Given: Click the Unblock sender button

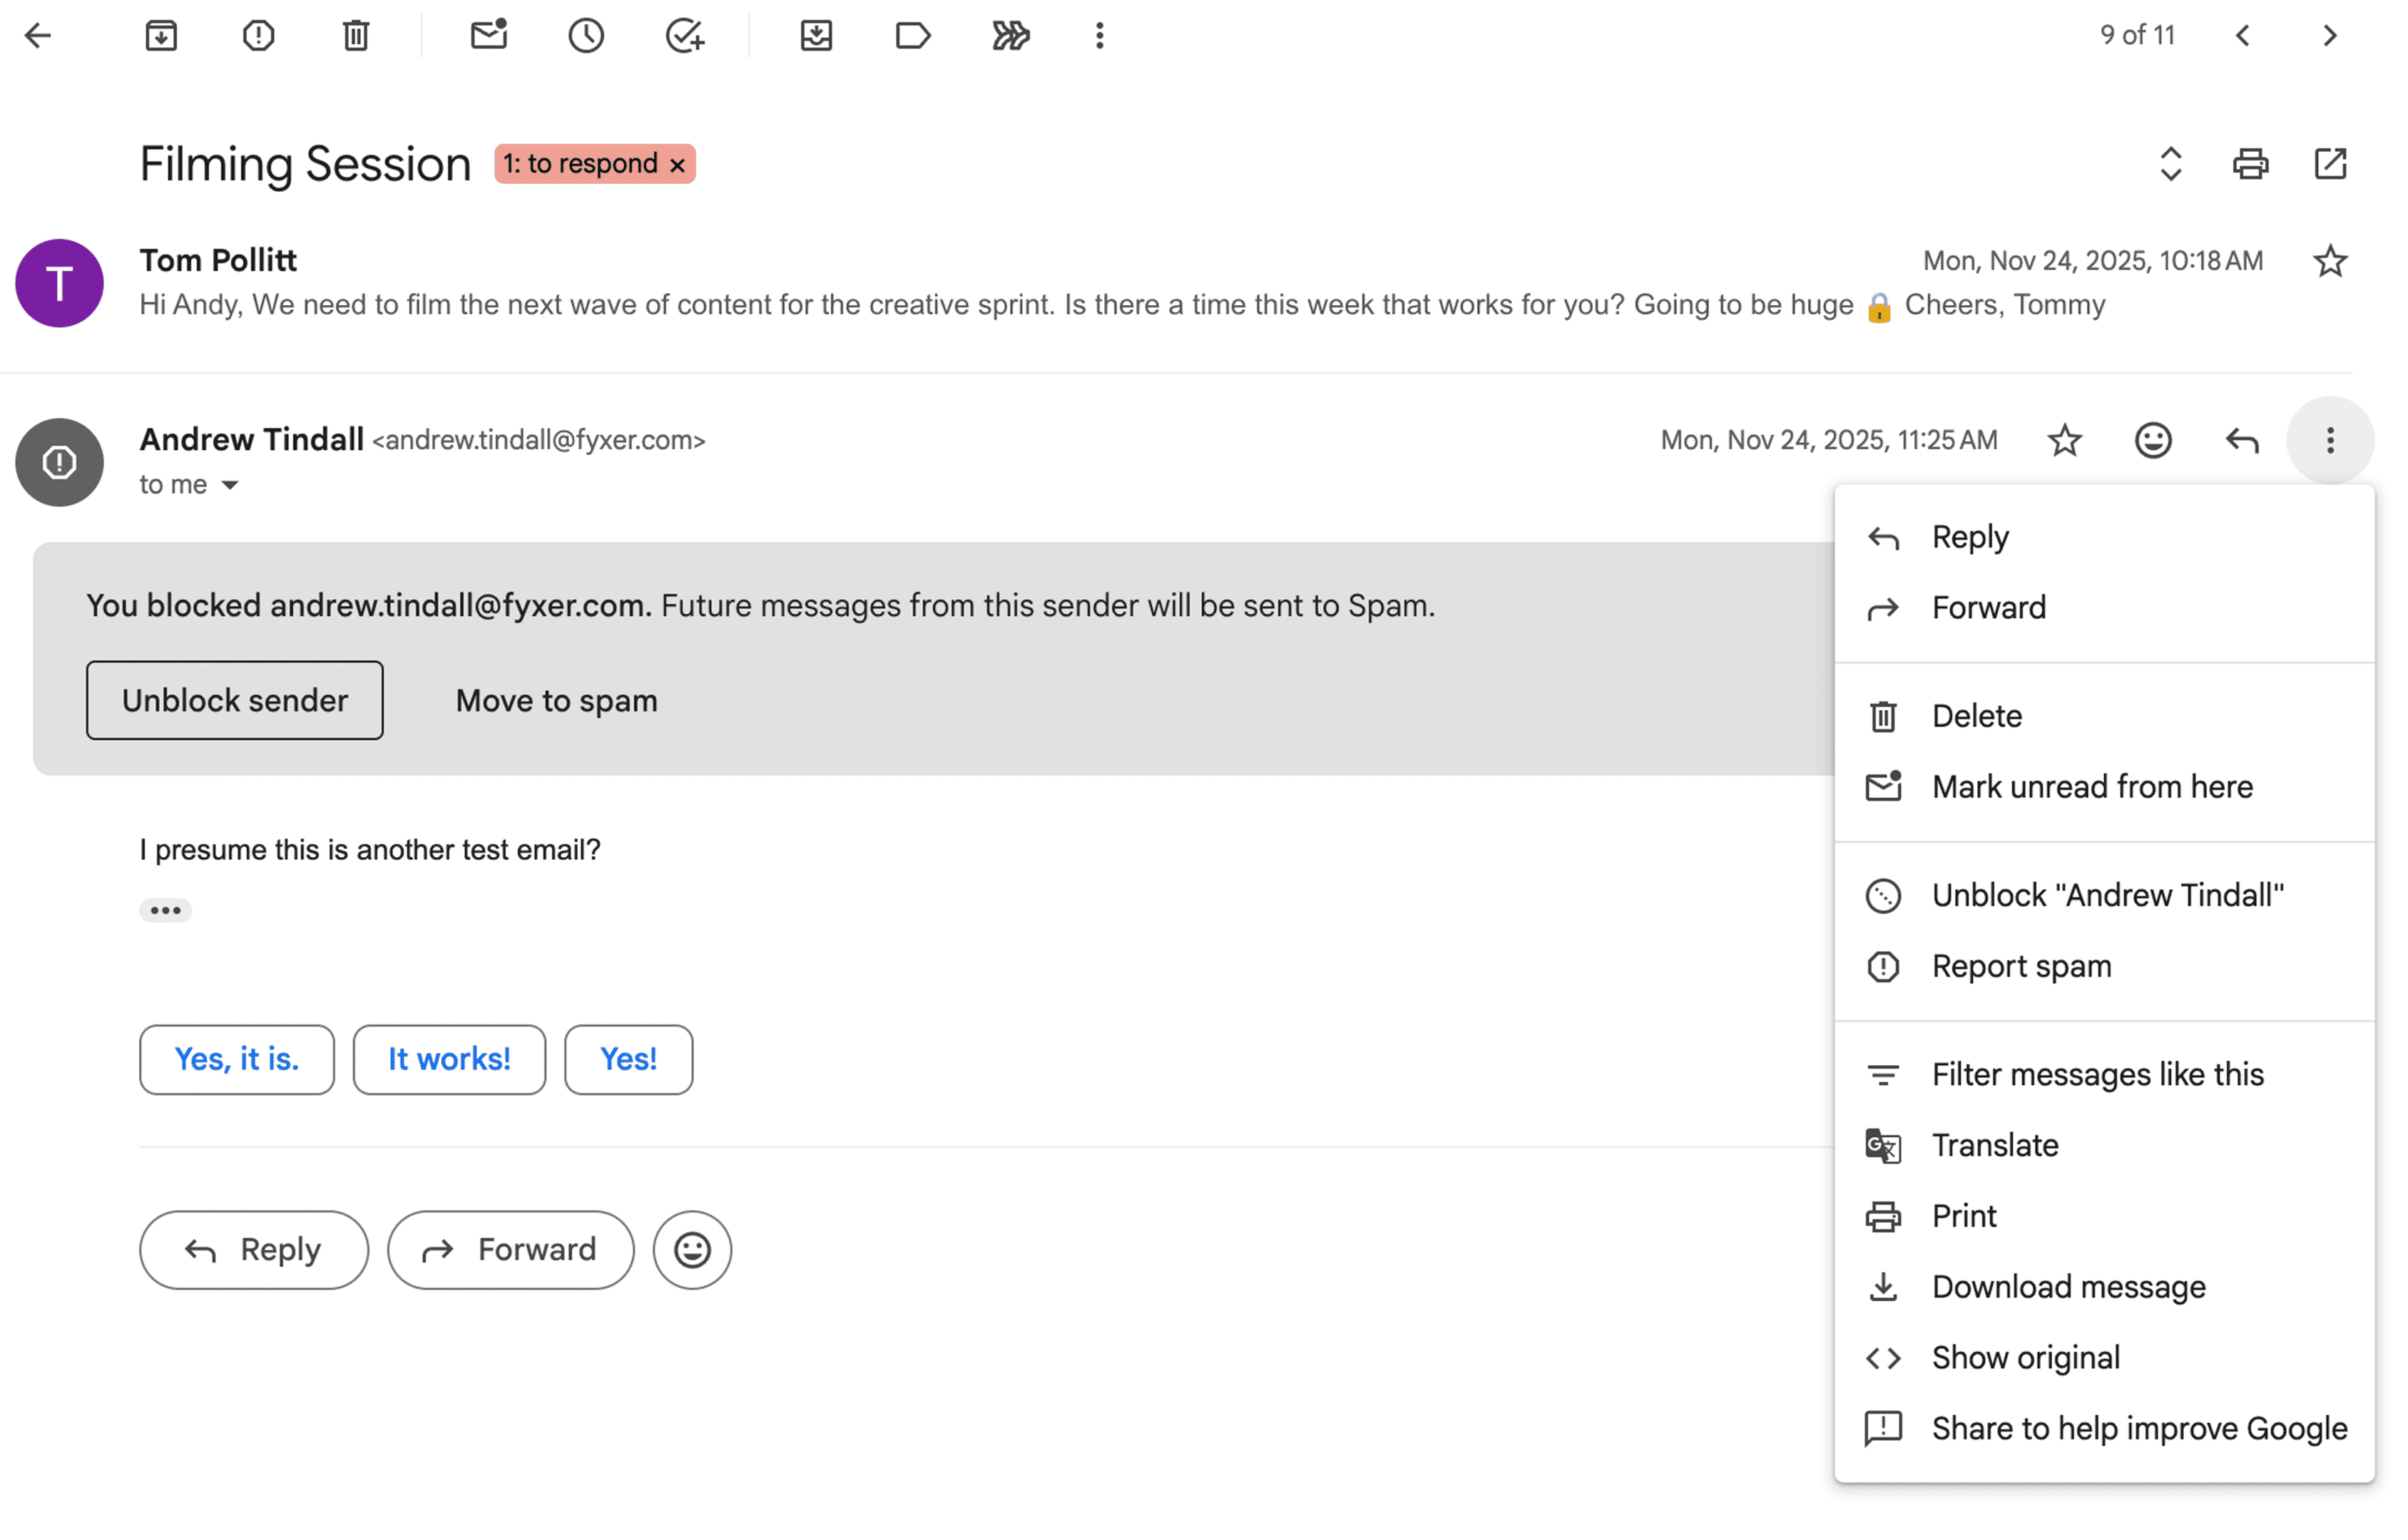Looking at the screenshot, I should coord(235,700).
